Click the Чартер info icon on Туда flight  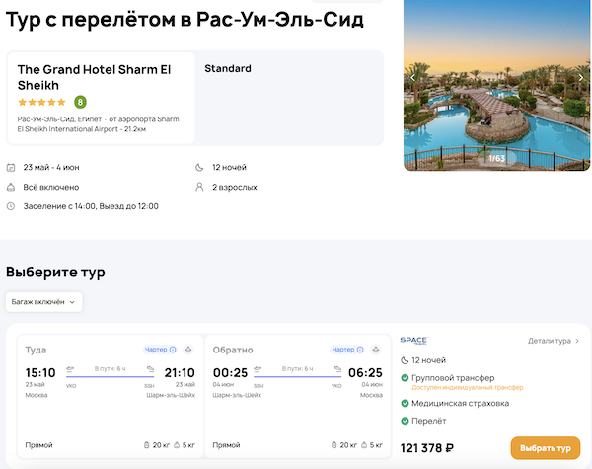pos(173,350)
